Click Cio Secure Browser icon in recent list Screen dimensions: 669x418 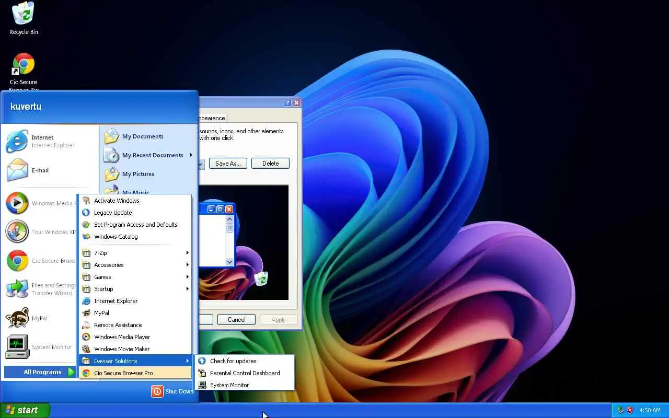17,261
